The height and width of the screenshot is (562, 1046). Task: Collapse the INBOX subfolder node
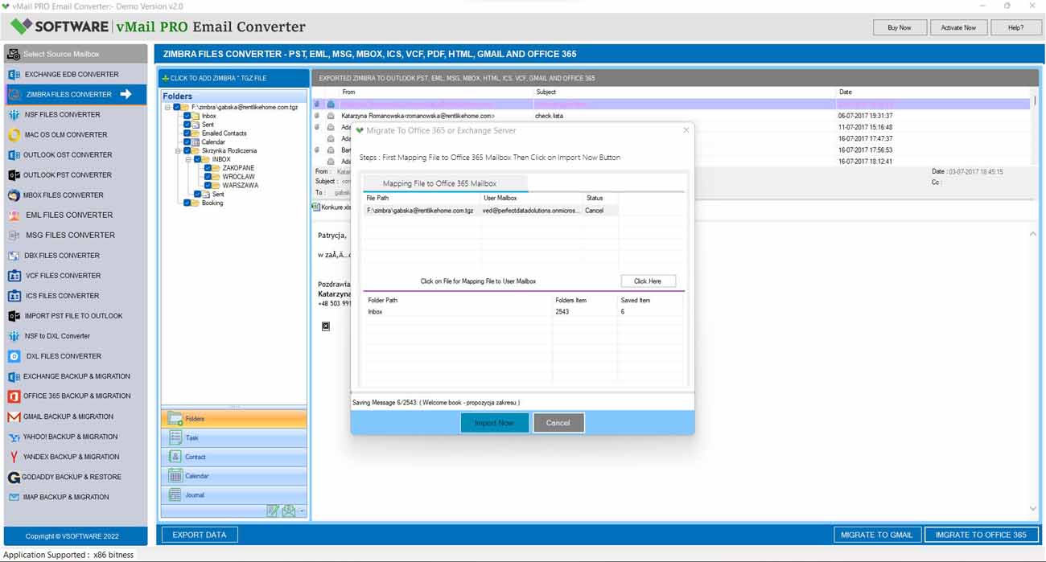(187, 159)
